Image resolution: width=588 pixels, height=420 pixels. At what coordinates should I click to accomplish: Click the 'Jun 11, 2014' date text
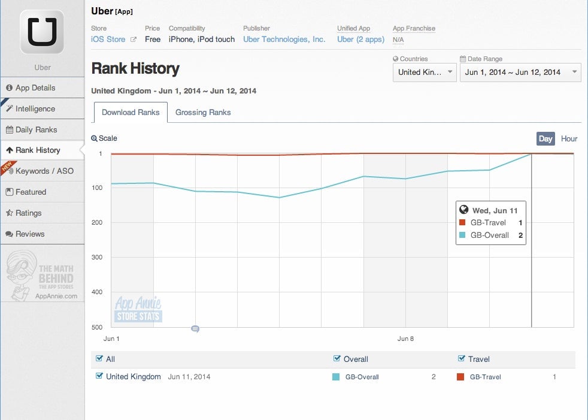click(x=189, y=377)
